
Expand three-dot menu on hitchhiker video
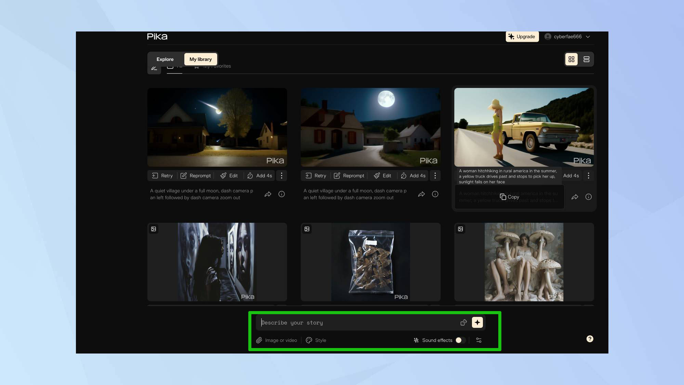[x=588, y=176]
